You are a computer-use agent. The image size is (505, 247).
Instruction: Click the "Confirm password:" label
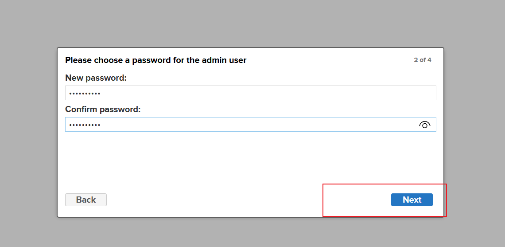[103, 109]
